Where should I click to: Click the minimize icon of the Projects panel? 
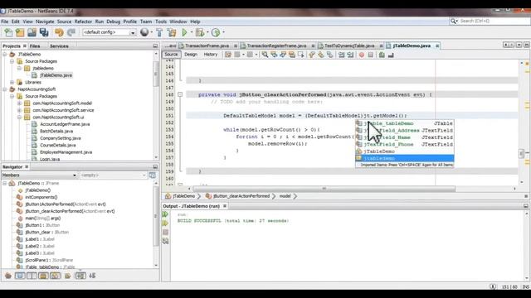tap(155, 46)
